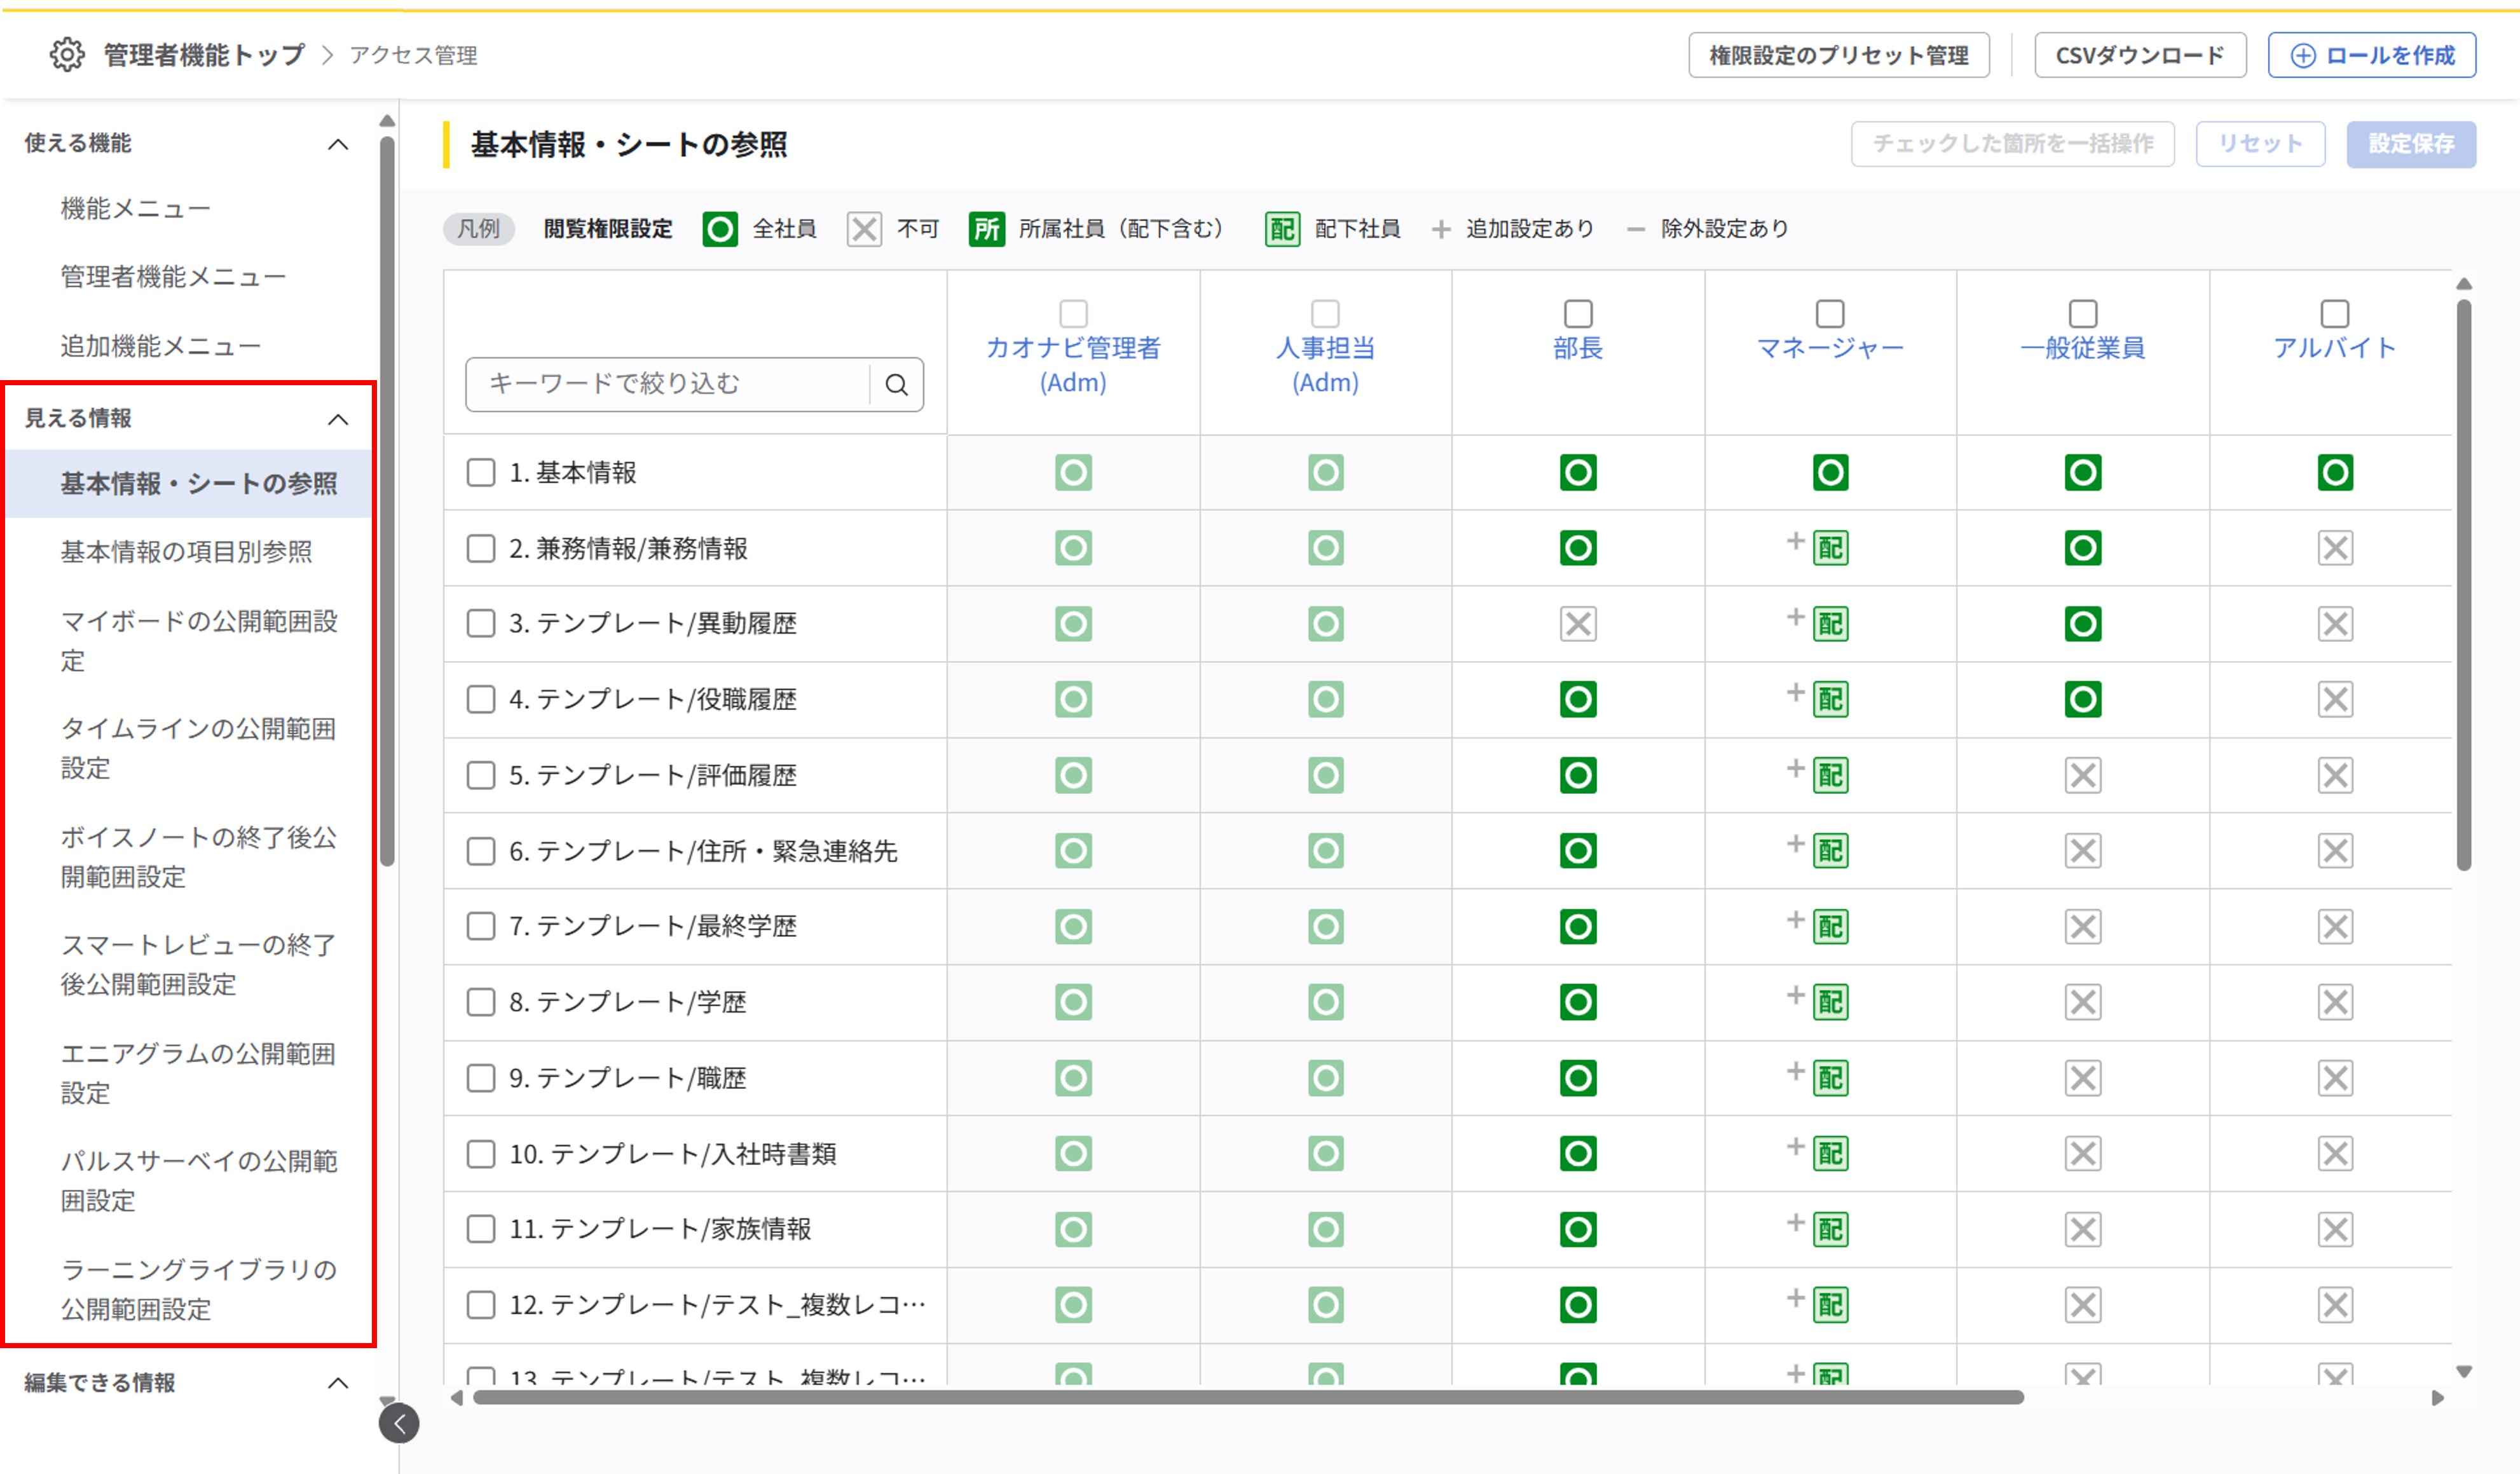
Task: Click アルバイト X icon for 8. 学歴
Action: pos(2335,1002)
